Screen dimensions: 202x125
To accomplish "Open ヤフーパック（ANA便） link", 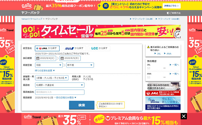I will tap(168, 19).
